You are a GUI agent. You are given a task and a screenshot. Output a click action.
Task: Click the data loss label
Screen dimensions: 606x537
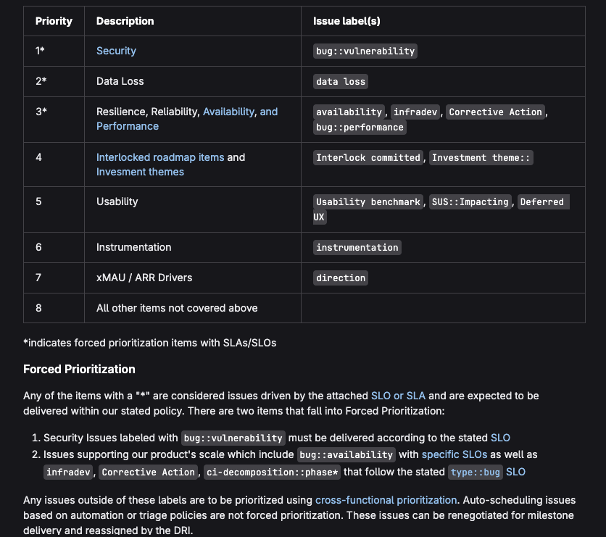341,81
